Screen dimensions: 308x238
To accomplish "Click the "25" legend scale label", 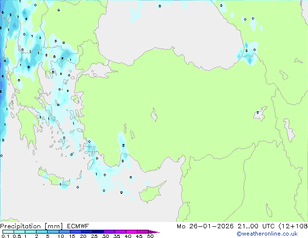I will [x=94, y=236].
